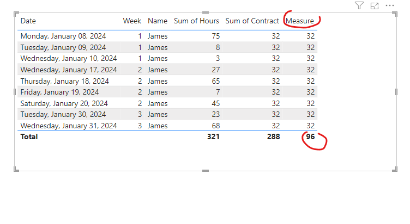This screenshot has width=410, height=224.
Task: Select the Tuesday, January 30, 2024 cell
Action: [x=63, y=115]
